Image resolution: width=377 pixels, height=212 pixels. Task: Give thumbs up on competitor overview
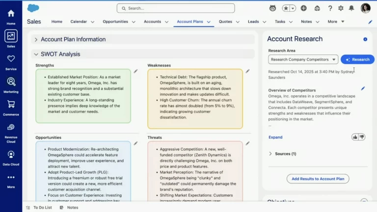(x=355, y=137)
